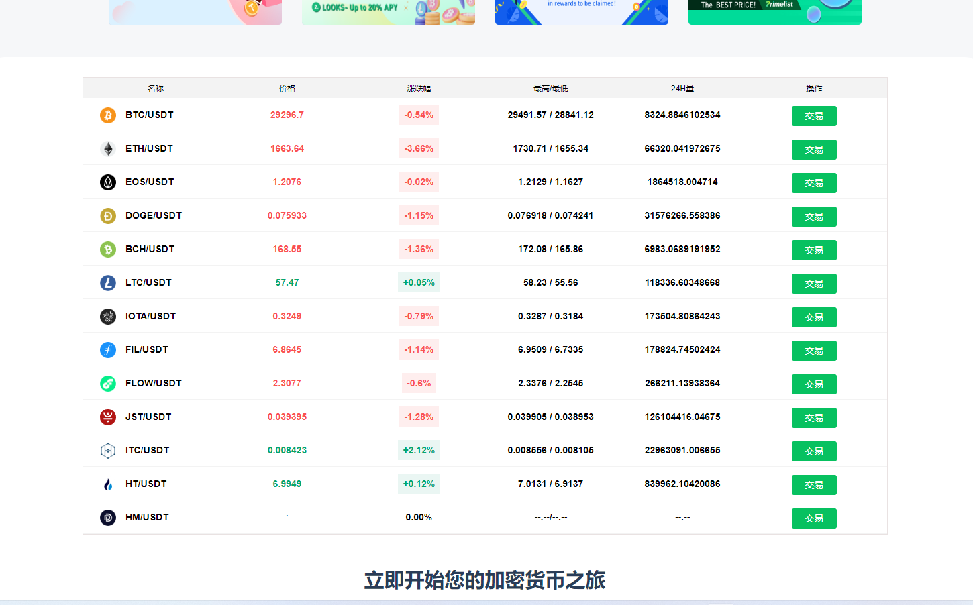Viewport: 973px width, 605px height.
Task: Open the ETH/USDT pair name
Action: [x=149, y=148]
